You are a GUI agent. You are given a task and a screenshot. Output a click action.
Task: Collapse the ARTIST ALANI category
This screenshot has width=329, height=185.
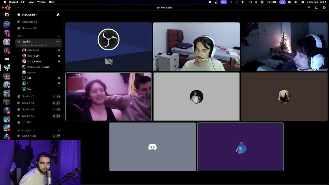(x=26, y=131)
